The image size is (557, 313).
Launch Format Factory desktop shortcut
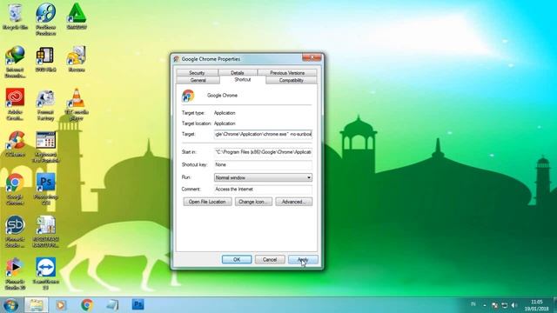pyautogui.click(x=45, y=105)
